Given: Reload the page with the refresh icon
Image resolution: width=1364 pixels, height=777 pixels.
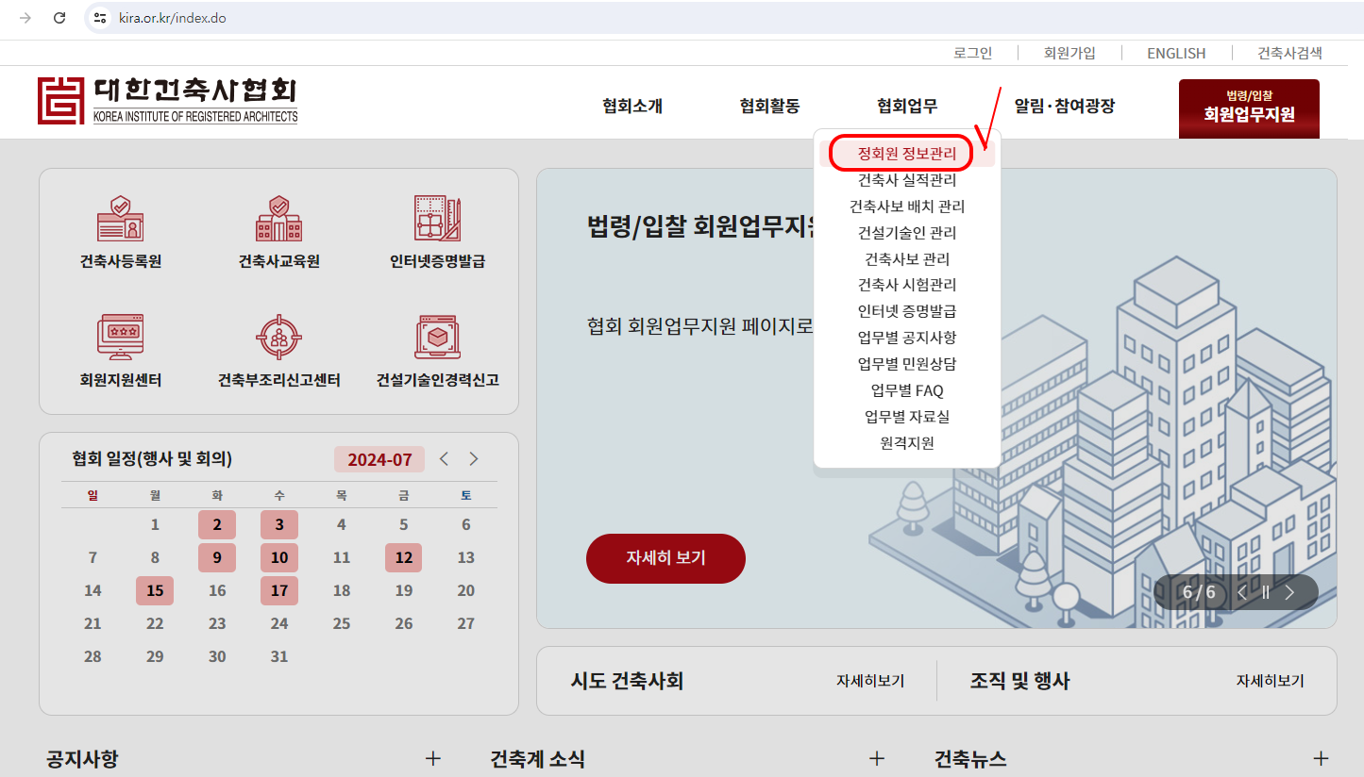Looking at the screenshot, I should click(x=59, y=17).
